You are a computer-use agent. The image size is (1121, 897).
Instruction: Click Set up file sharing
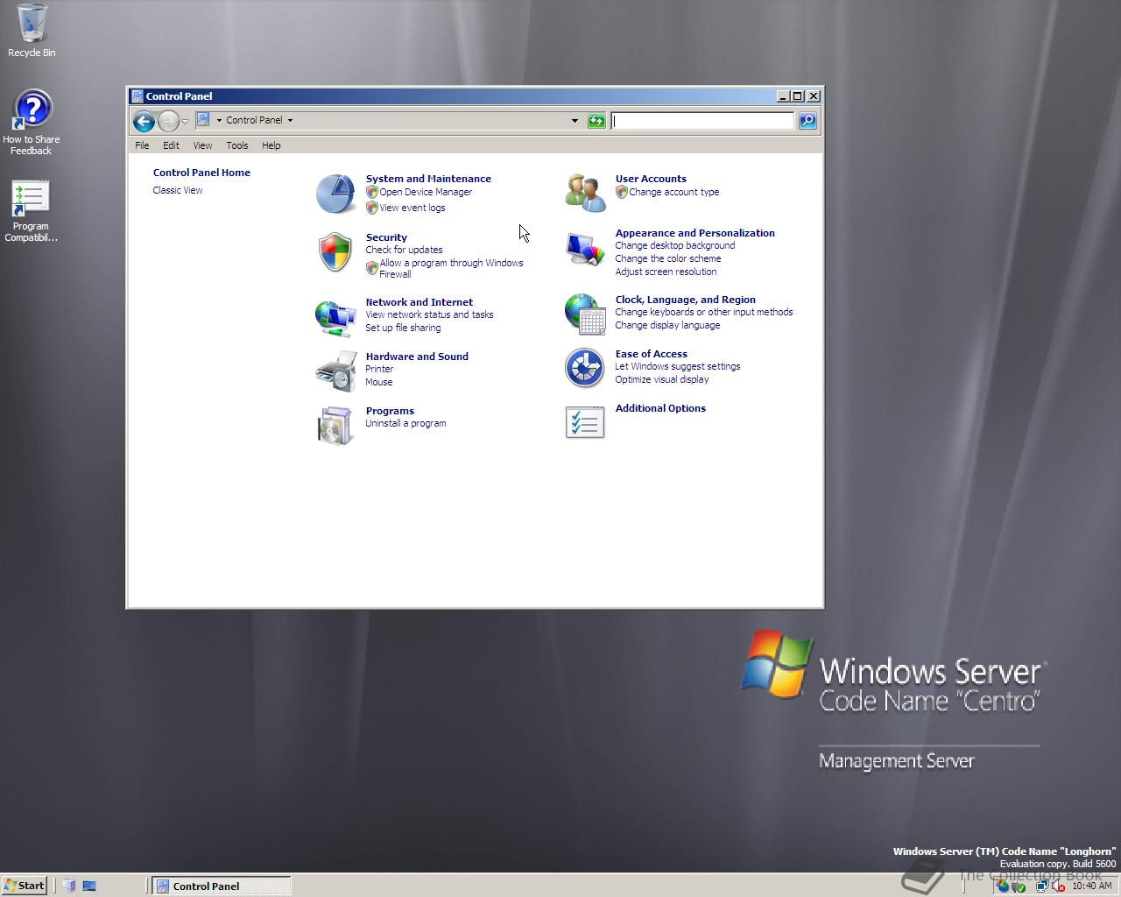403,328
